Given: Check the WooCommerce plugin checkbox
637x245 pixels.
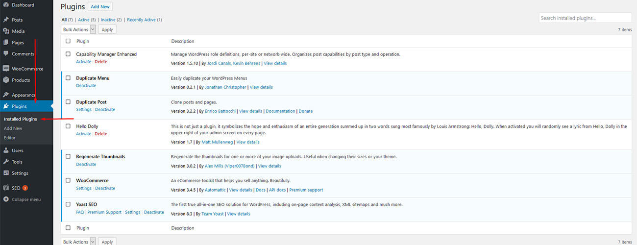Looking at the screenshot, I should pyautogui.click(x=68, y=180).
